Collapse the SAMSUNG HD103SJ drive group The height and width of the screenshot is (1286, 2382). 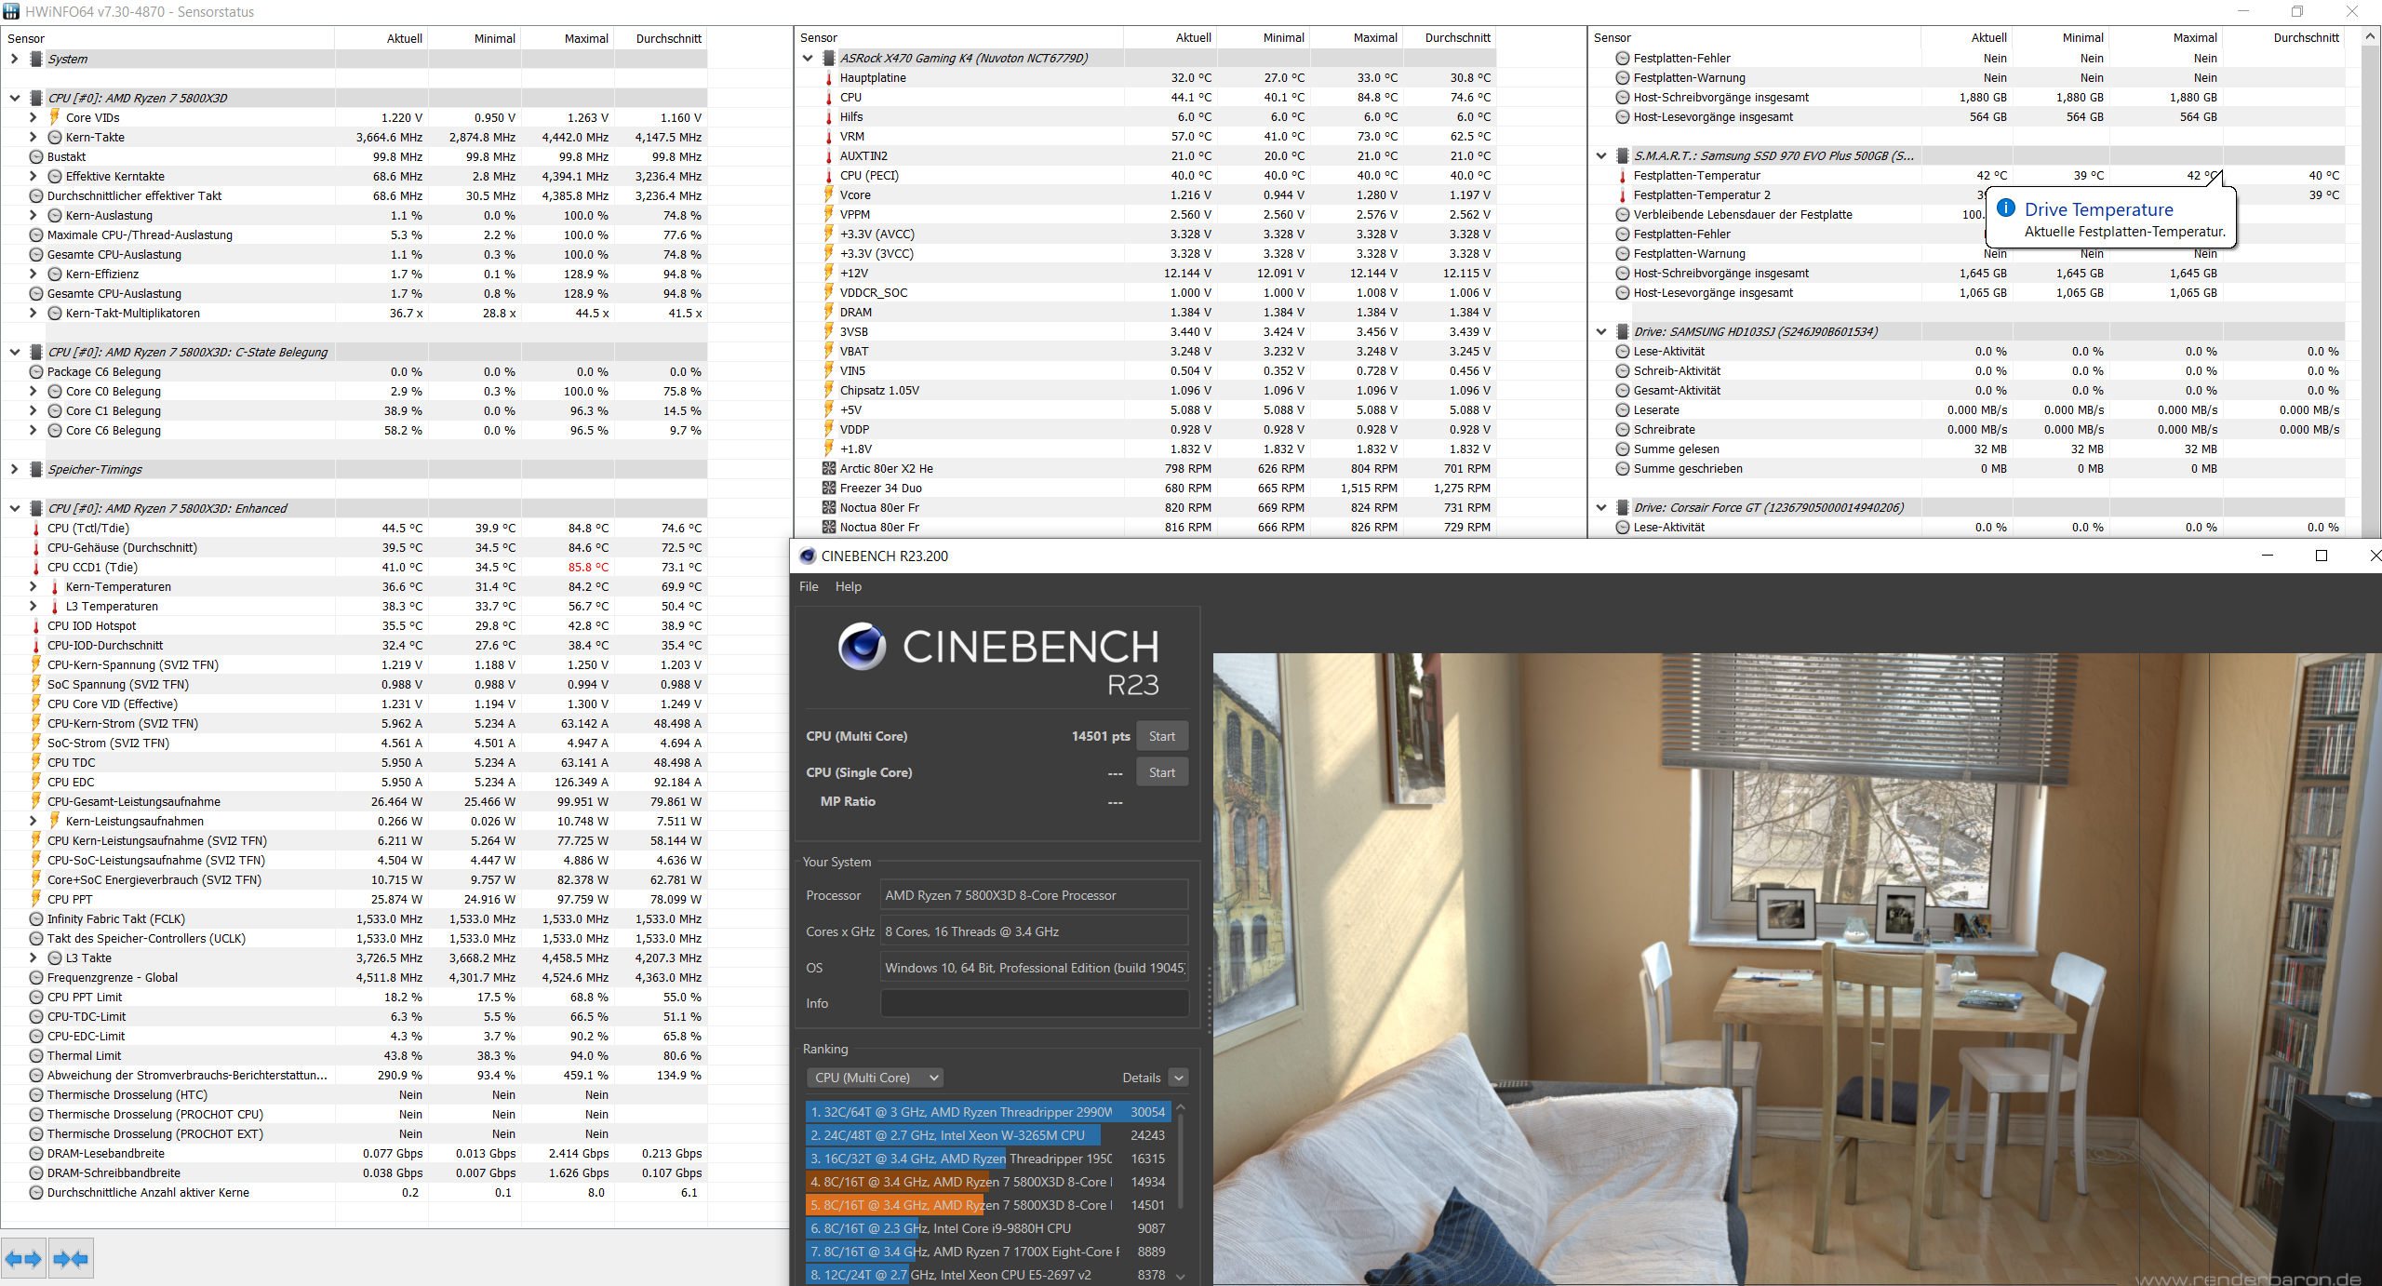[x=1600, y=332]
